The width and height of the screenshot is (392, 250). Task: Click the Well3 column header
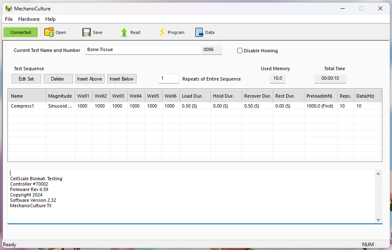coord(118,96)
